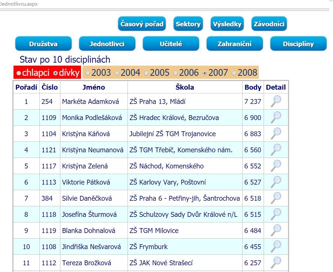The height and width of the screenshot is (272, 333).
Task: Click the Detail column header
Action: click(x=276, y=87)
